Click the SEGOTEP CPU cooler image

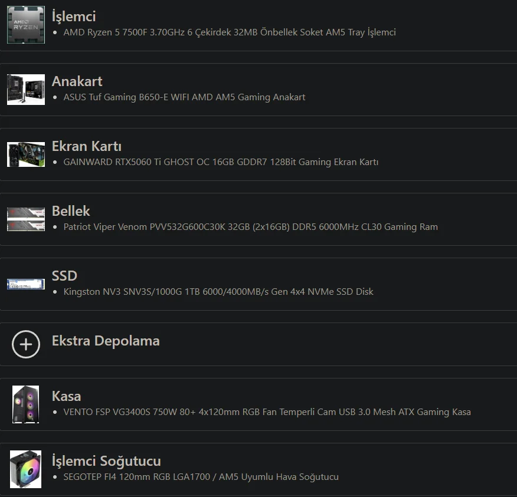[x=26, y=469]
